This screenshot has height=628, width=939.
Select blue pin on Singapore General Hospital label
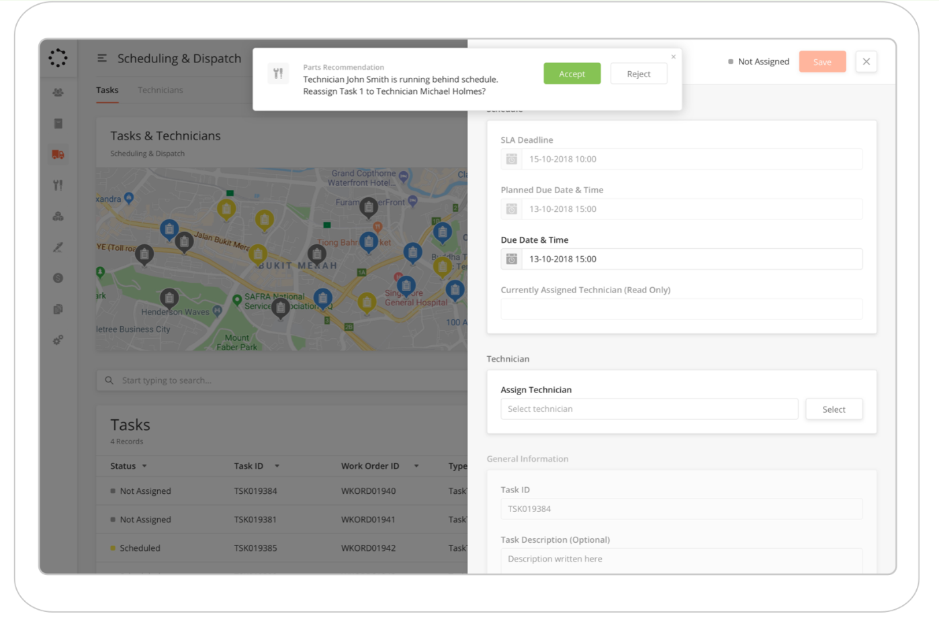tap(406, 285)
